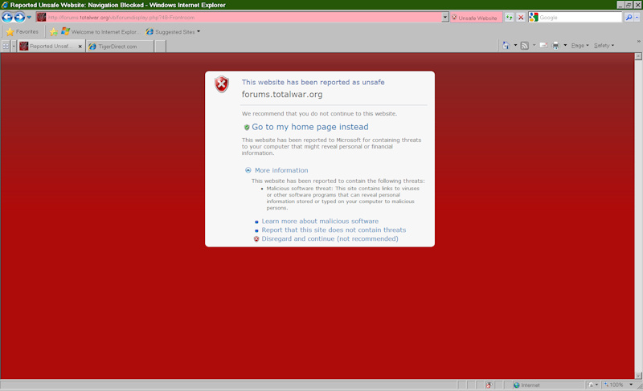Expand the command bar overflow chevron
The height and width of the screenshot is (391, 643).
[638, 42]
